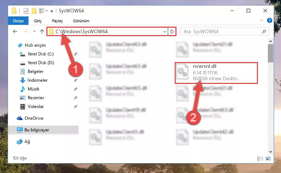Open the Görünüm ribbon tab
Image resolution: width=281 pixels, height=173 pixels.
click(81, 21)
